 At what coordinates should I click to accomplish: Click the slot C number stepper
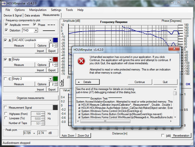point(56,84)
